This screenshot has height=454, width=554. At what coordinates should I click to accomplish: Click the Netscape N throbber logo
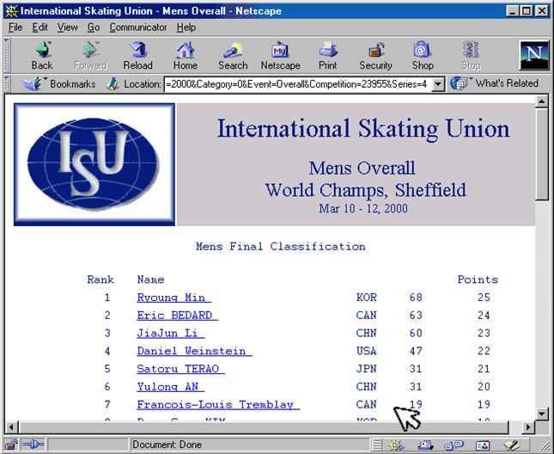533,55
